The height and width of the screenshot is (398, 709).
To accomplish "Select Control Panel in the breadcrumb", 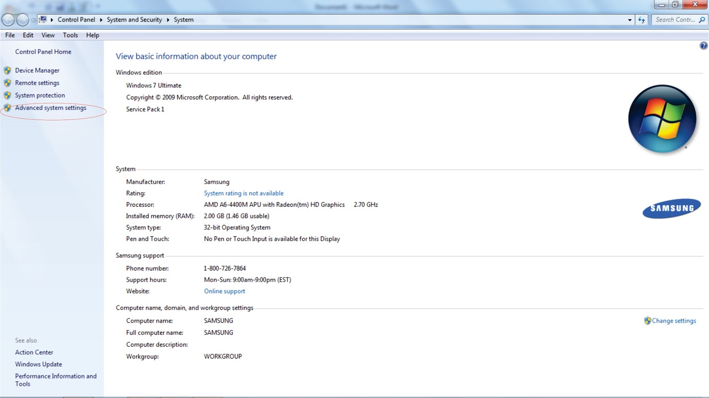I will 76,19.
